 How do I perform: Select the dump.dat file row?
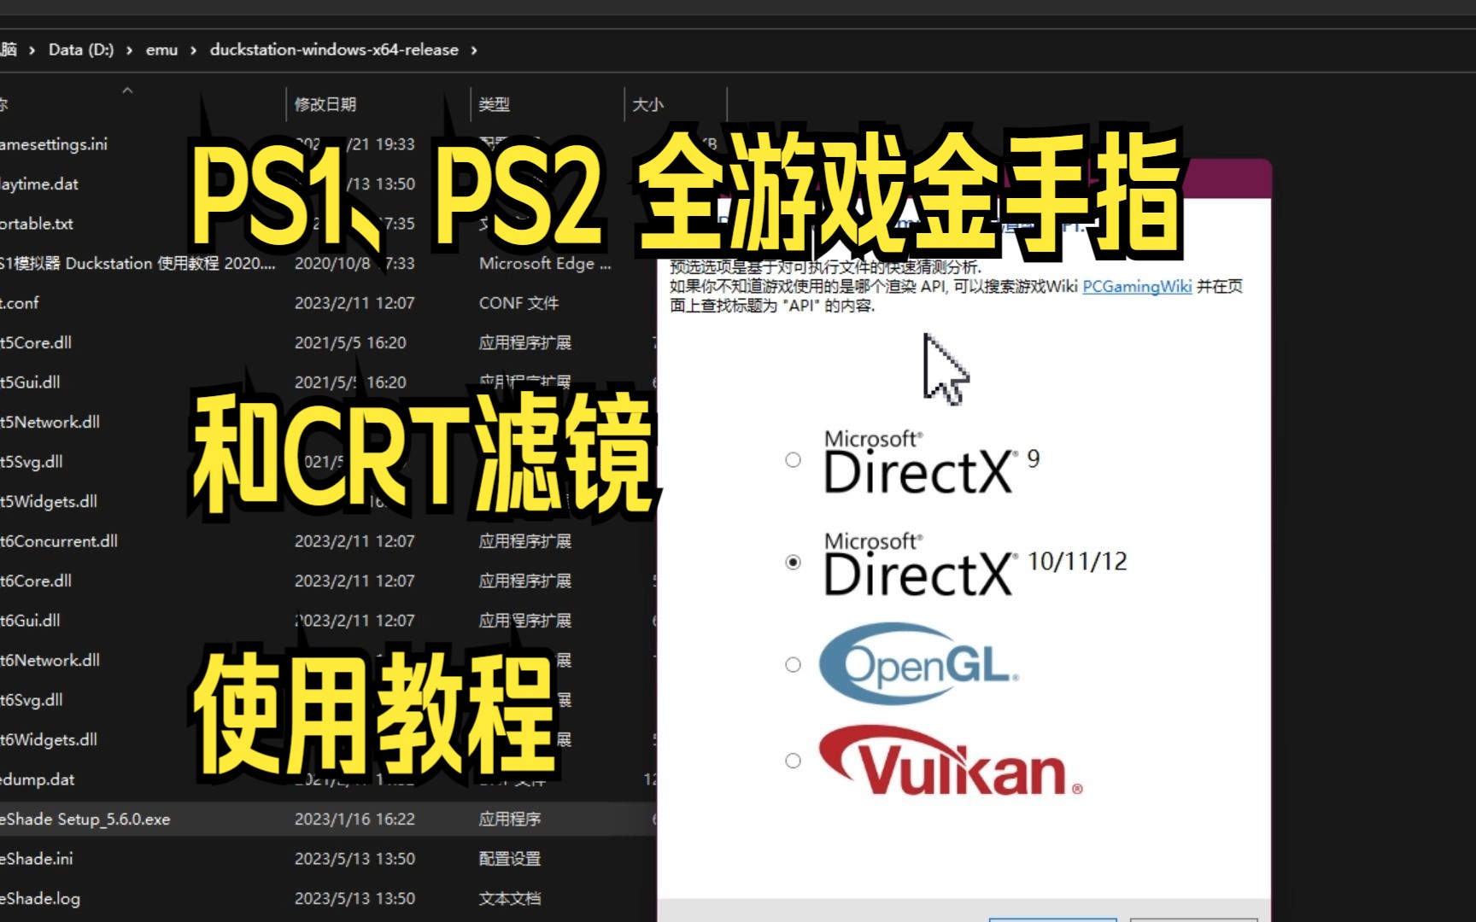click(x=38, y=779)
